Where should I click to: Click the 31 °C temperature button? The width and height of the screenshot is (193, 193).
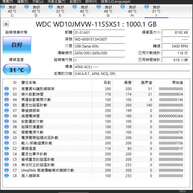point(17,69)
